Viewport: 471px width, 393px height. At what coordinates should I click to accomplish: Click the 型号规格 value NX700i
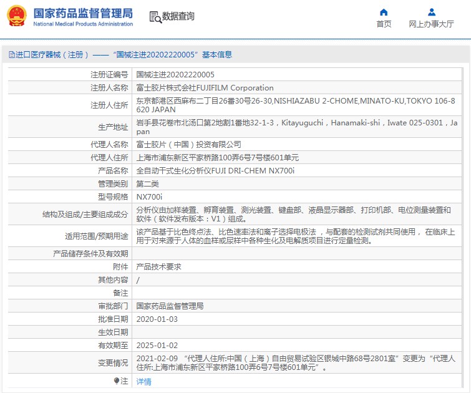[x=149, y=196]
